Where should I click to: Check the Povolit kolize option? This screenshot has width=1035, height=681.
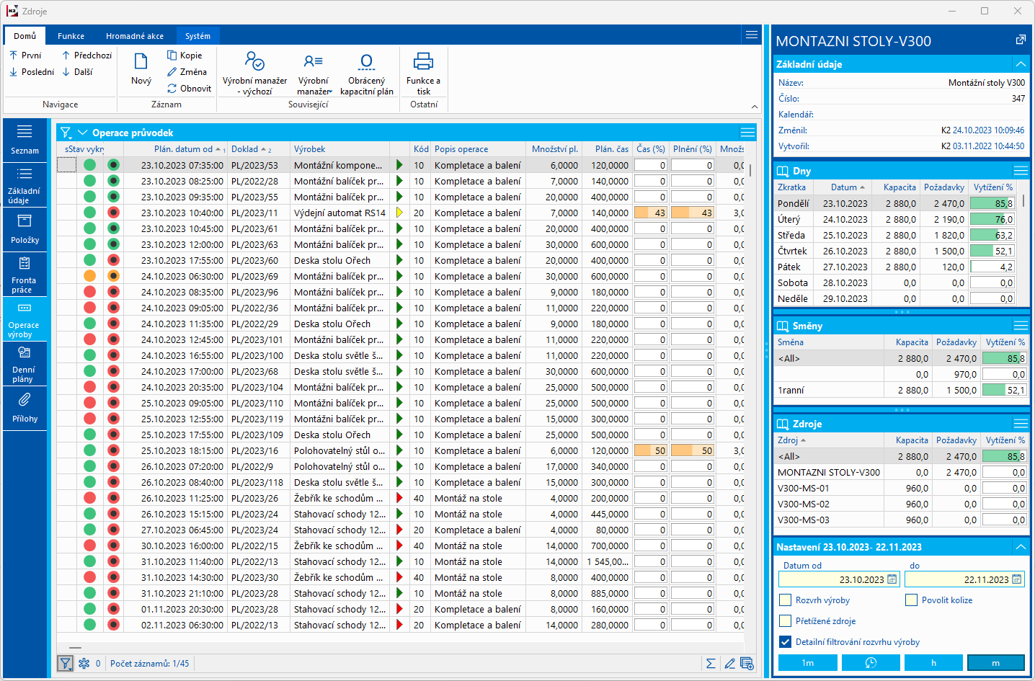[x=912, y=600]
